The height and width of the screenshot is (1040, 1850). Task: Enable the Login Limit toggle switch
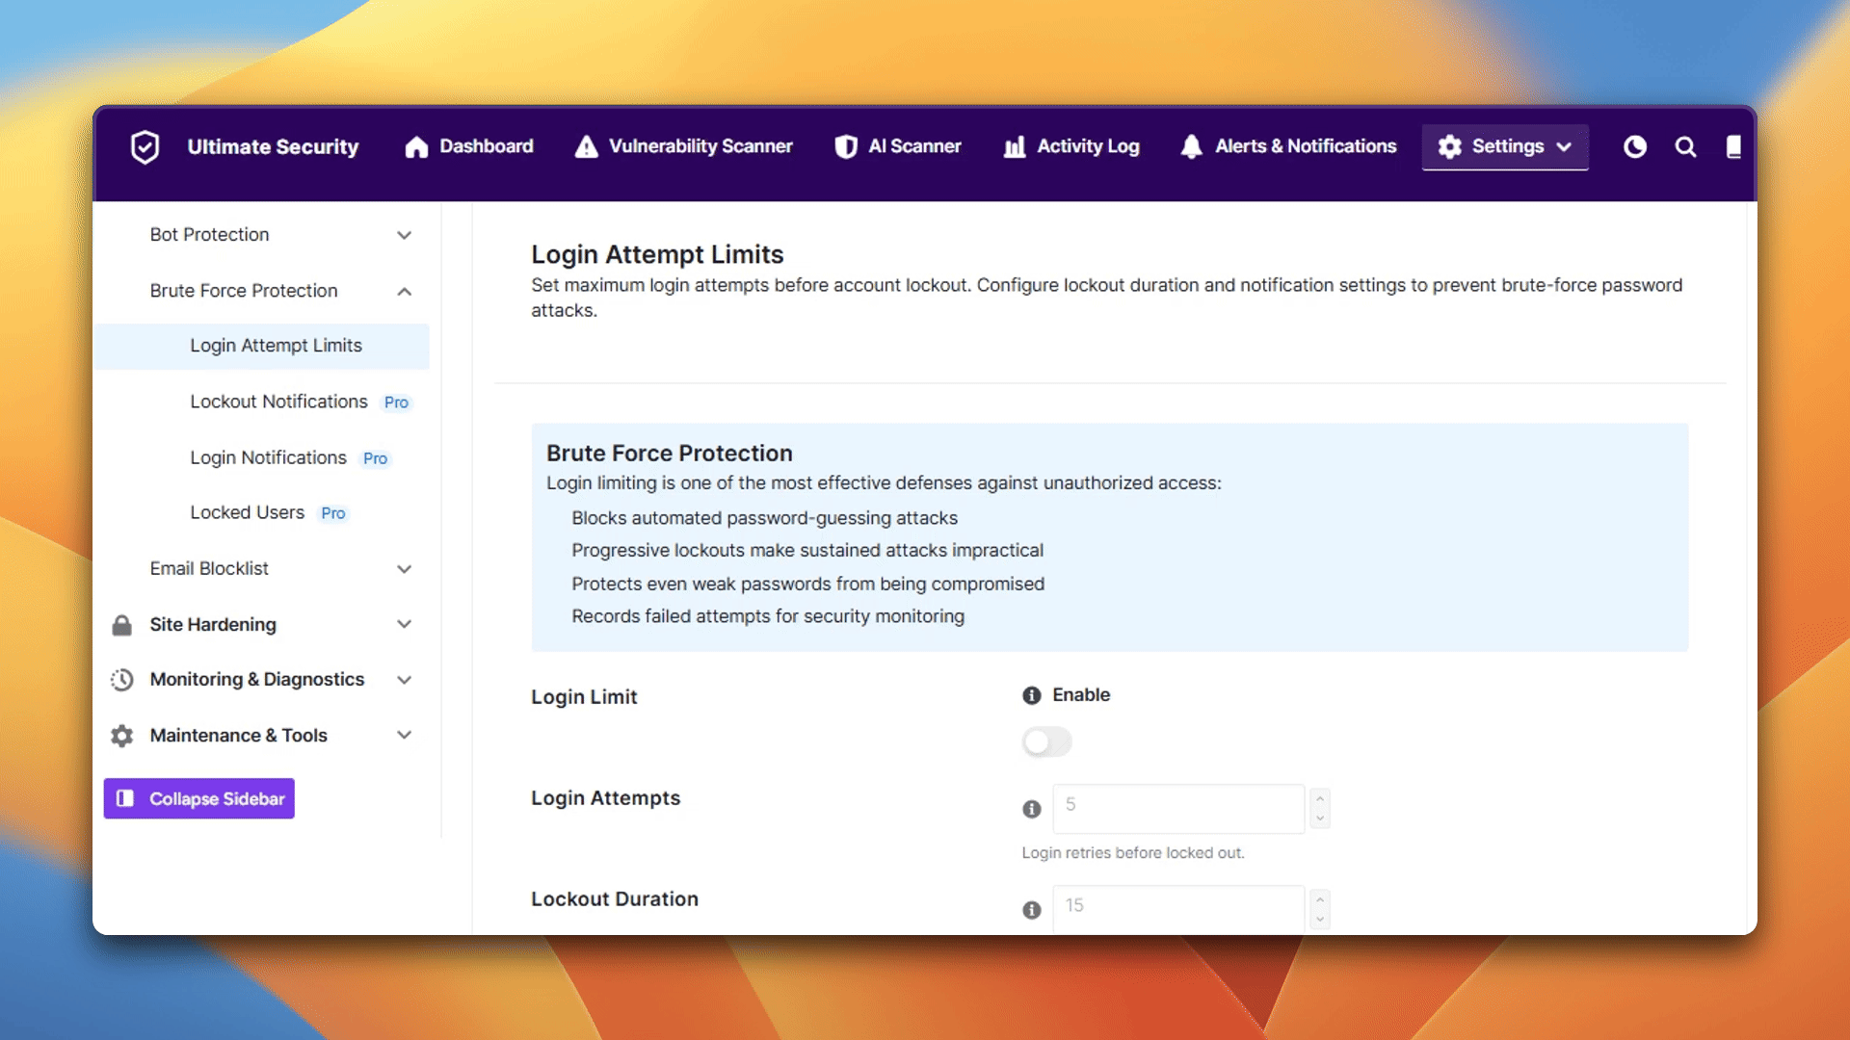1046,741
